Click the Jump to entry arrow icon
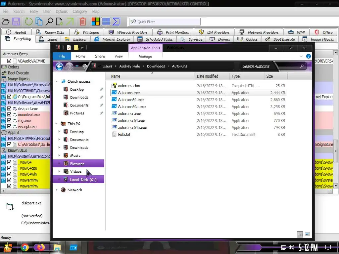The height and width of the screenshot is (254, 339). [70, 21]
